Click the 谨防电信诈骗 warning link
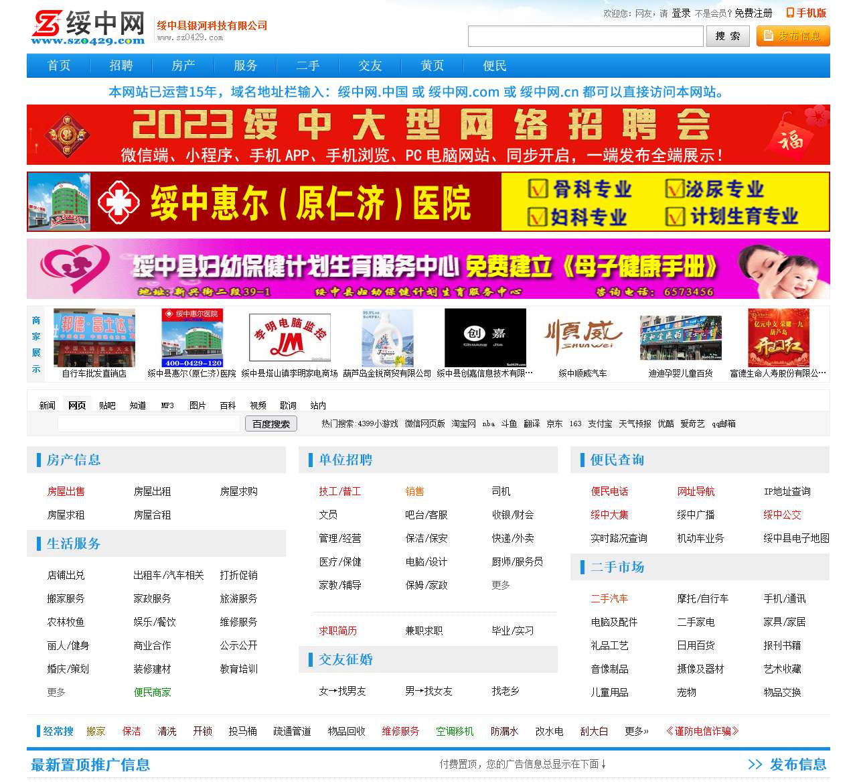The height and width of the screenshot is (782, 857). point(703,731)
